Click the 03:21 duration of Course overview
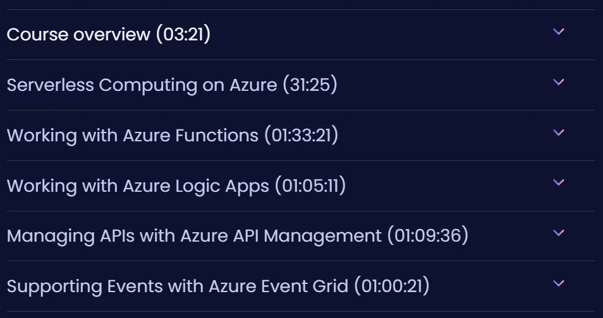Image resolution: width=603 pixels, height=318 pixels. pyautogui.click(x=183, y=34)
